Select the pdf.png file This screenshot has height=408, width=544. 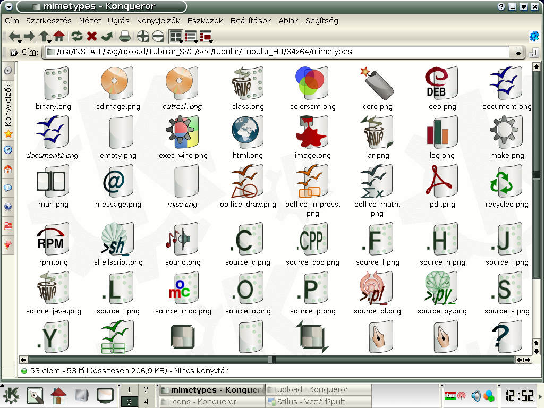point(443,186)
